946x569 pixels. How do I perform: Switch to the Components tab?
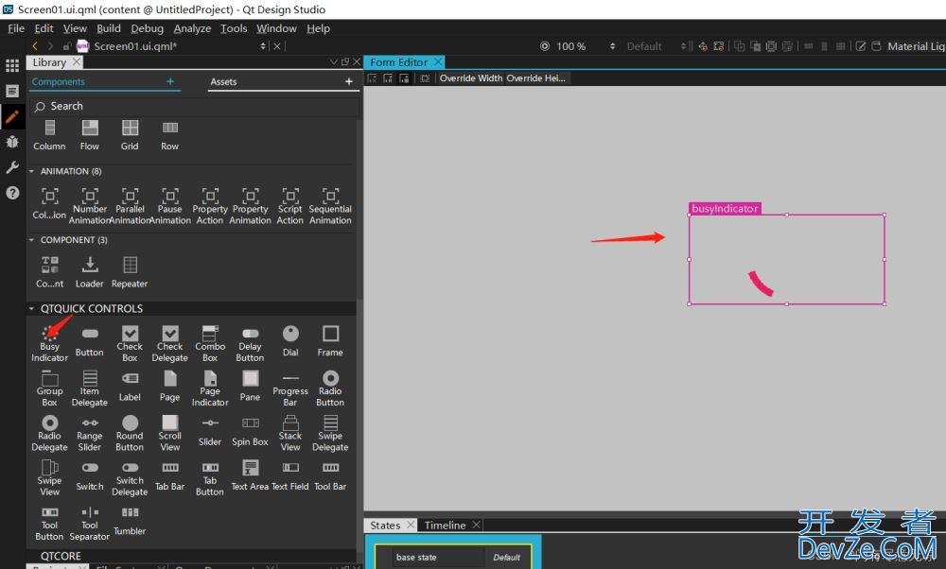tap(59, 82)
